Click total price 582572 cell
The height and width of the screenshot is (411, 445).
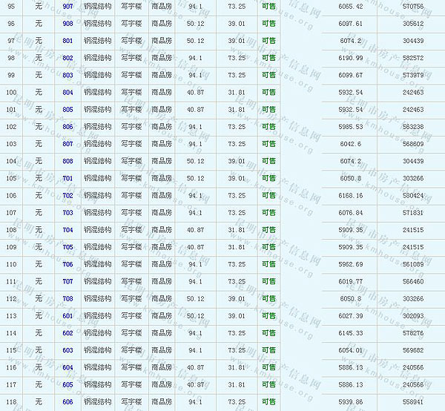pyautogui.click(x=412, y=58)
